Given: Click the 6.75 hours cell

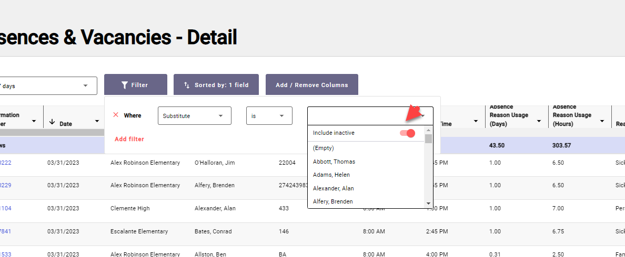Looking at the screenshot, I should point(558,232).
